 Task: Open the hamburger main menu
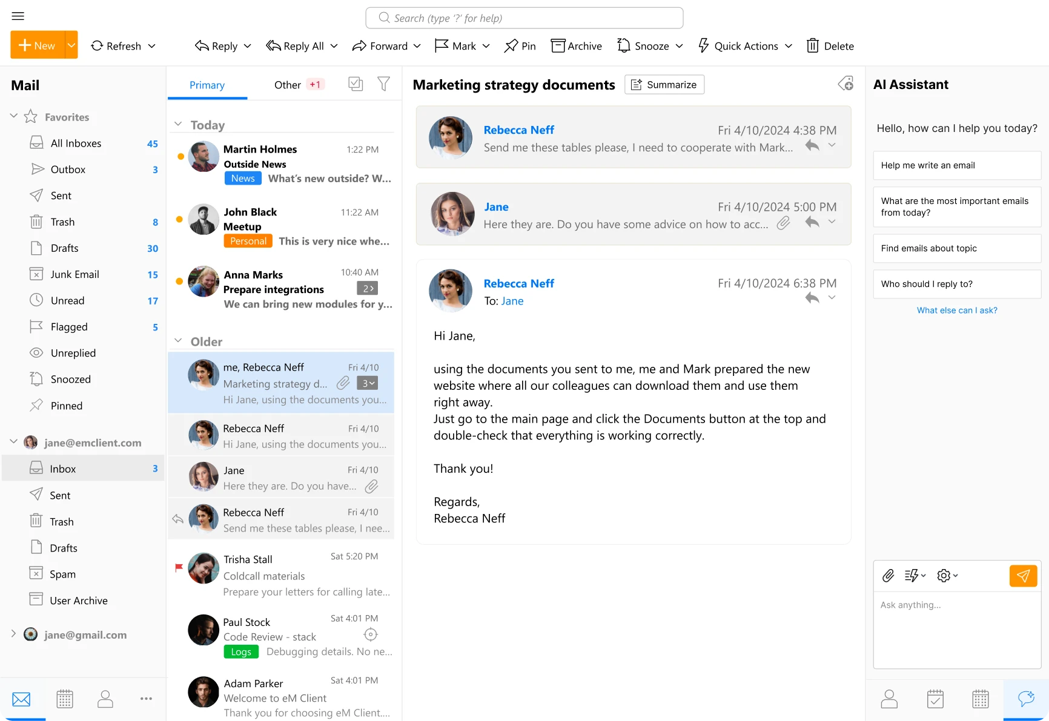coord(18,16)
